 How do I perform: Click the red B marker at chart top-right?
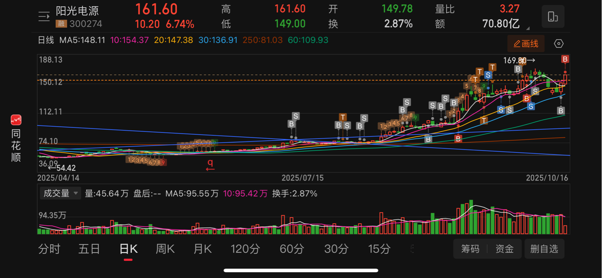(x=565, y=59)
